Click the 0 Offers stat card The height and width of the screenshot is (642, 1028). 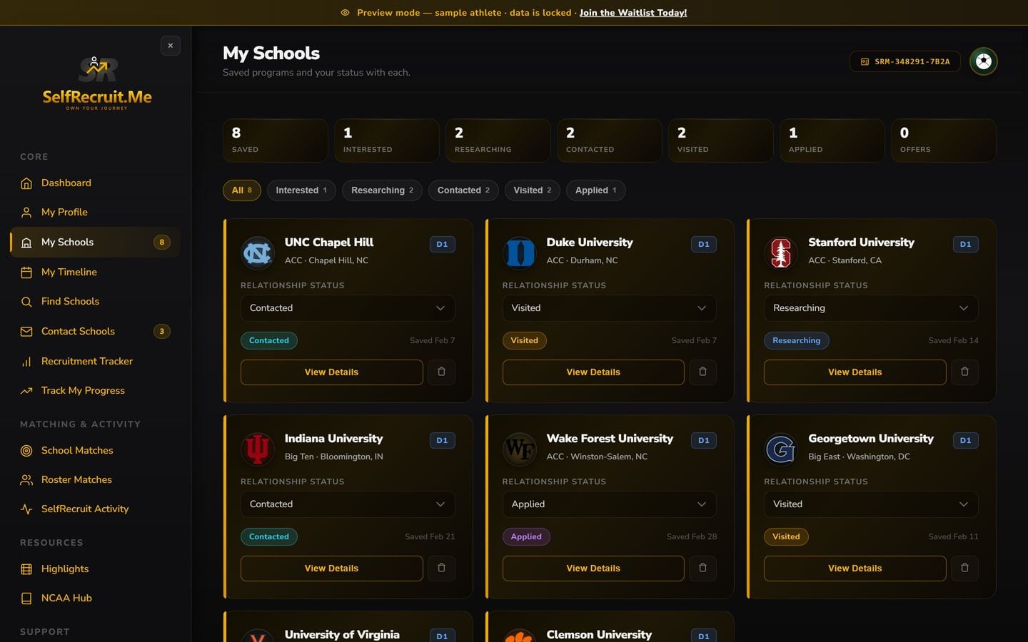click(944, 141)
